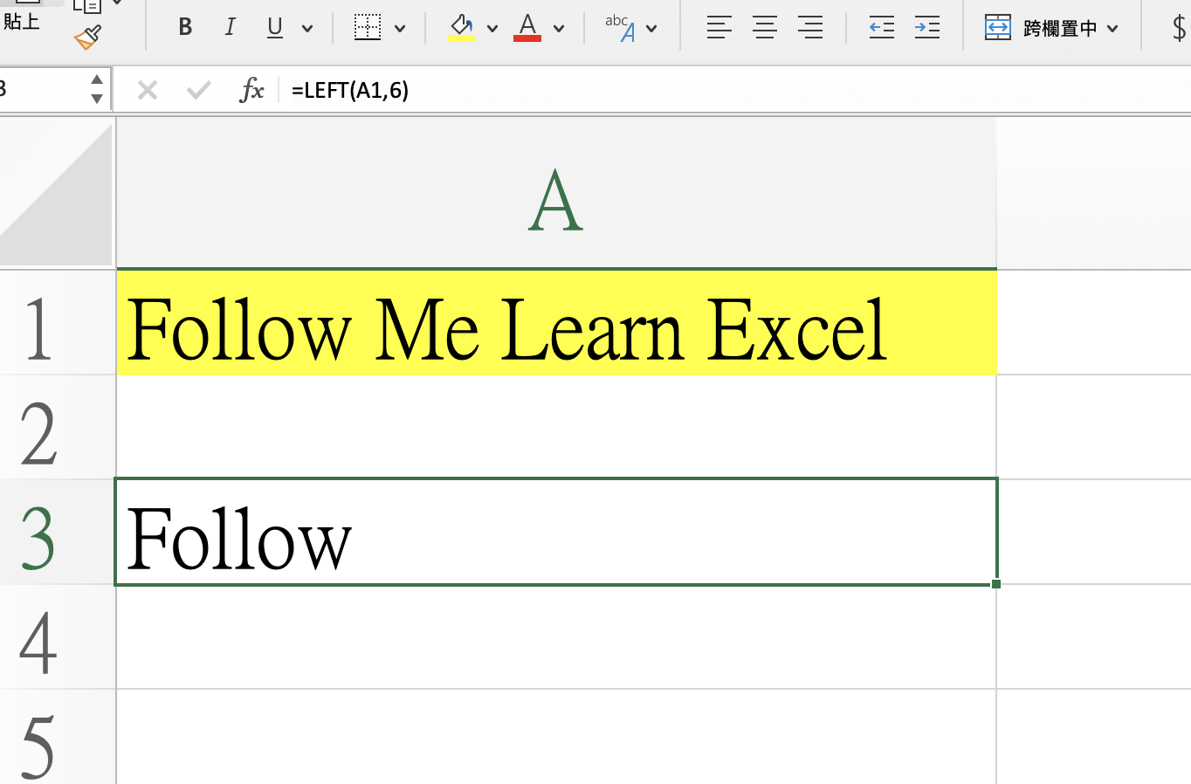Open the 跨欄置中 dropdown arrow

1112,29
